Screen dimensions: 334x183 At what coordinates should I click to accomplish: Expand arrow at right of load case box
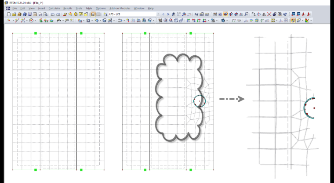[x=158, y=14]
